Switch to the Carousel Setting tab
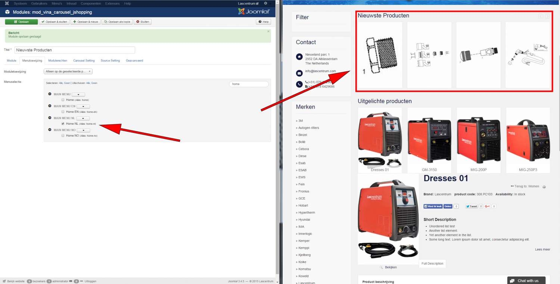Viewport: 560px width, 284px height. pos(84,60)
